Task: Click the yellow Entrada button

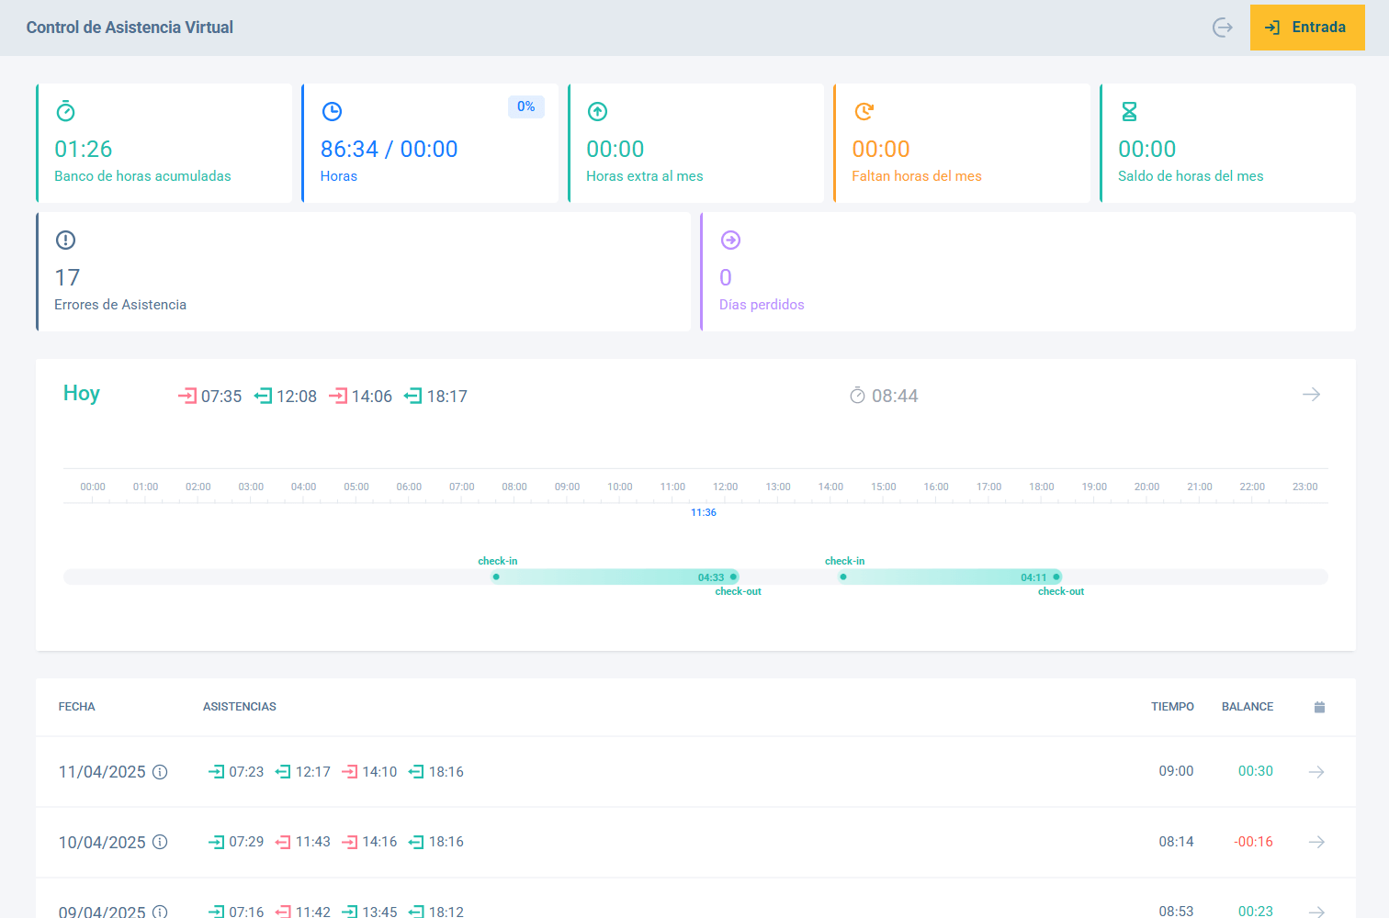Action: pyautogui.click(x=1306, y=28)
